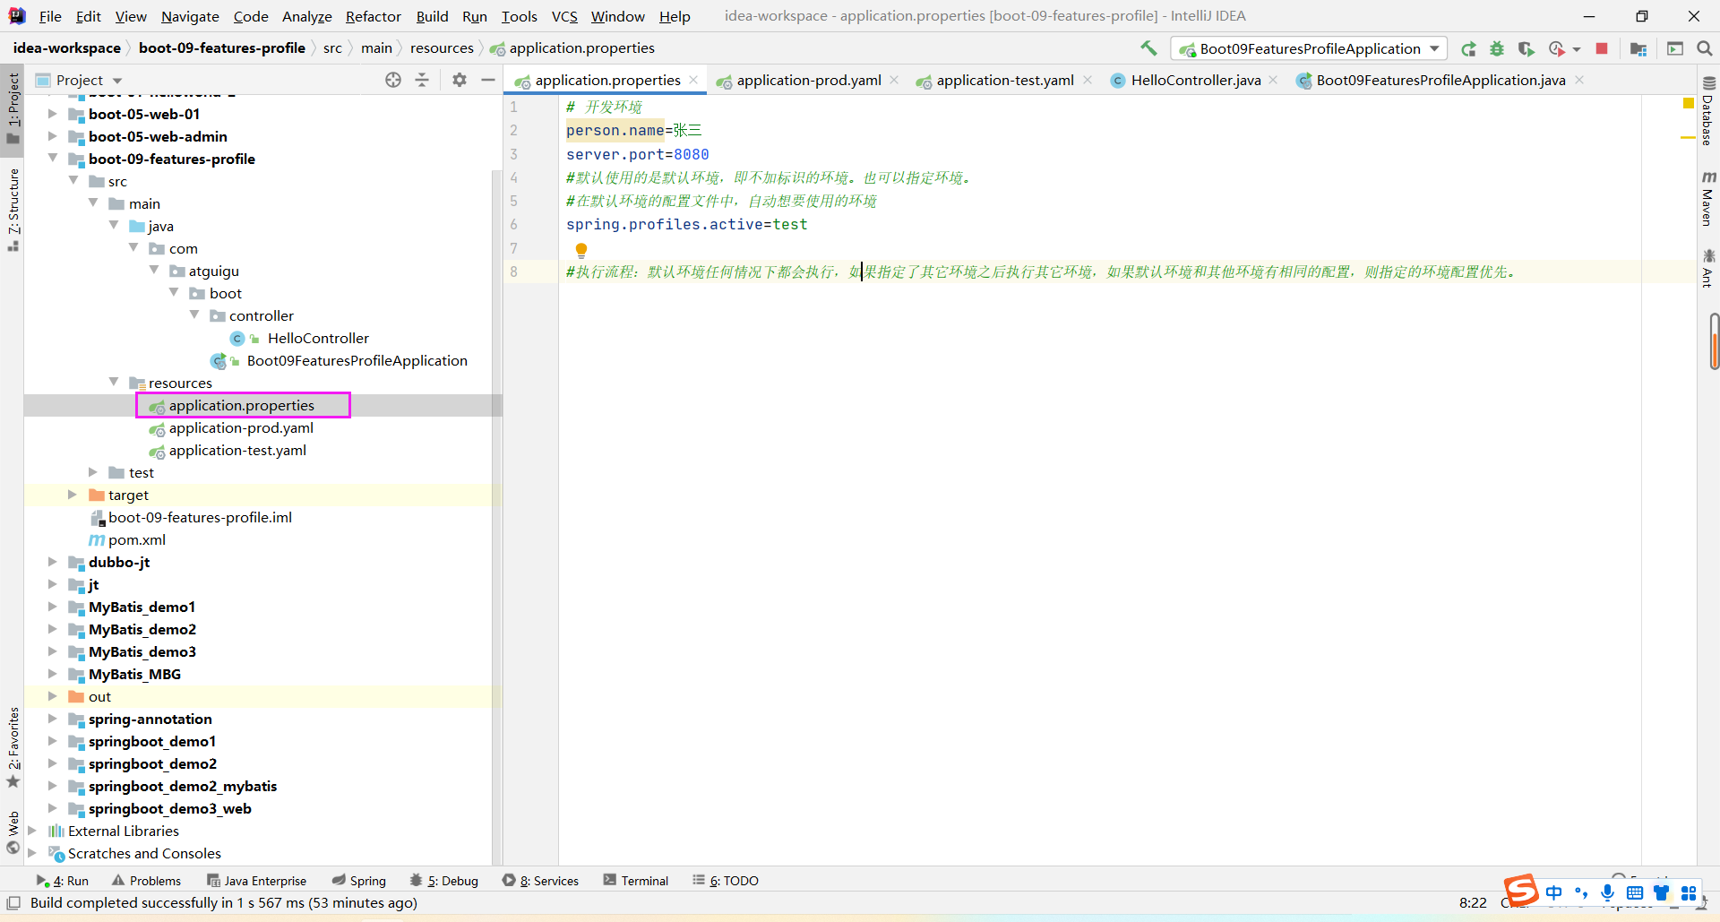Stop the running application with red square

1602,49
